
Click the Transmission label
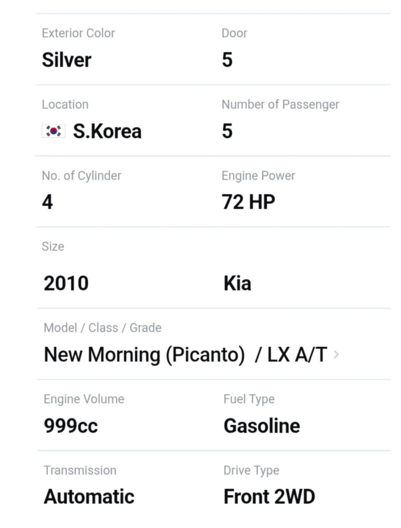80,470
